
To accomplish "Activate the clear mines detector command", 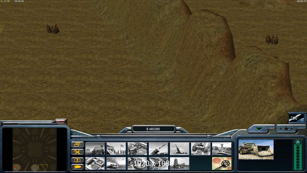I will coord(222,163).
